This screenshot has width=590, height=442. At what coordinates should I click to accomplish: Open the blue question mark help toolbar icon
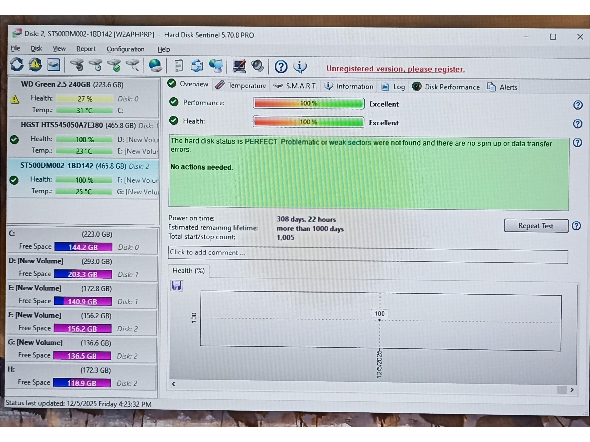pyautogui.click(x=281, y=67)
